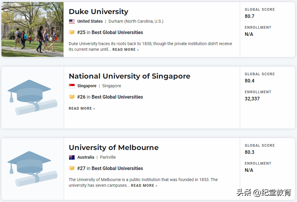Open the National University of Singapore title

pyautogui.click(x=129, y=76)
